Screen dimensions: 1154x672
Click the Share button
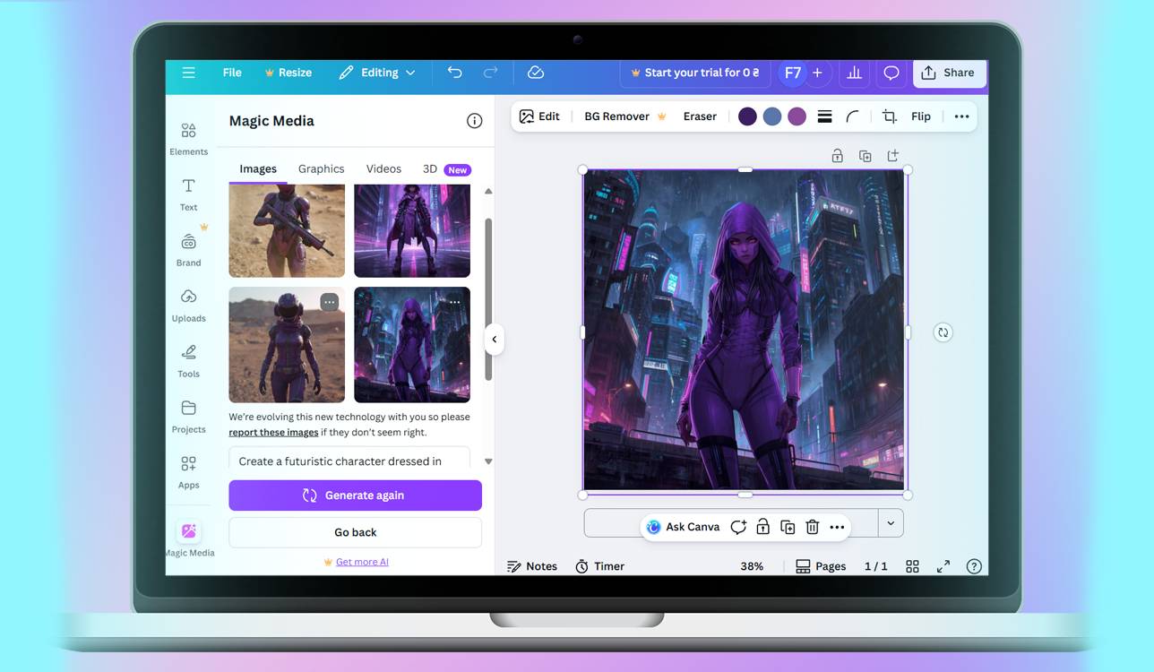949,73
